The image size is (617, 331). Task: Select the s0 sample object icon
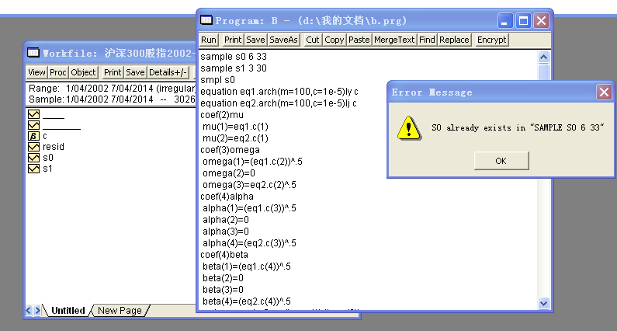coord(33,158)
